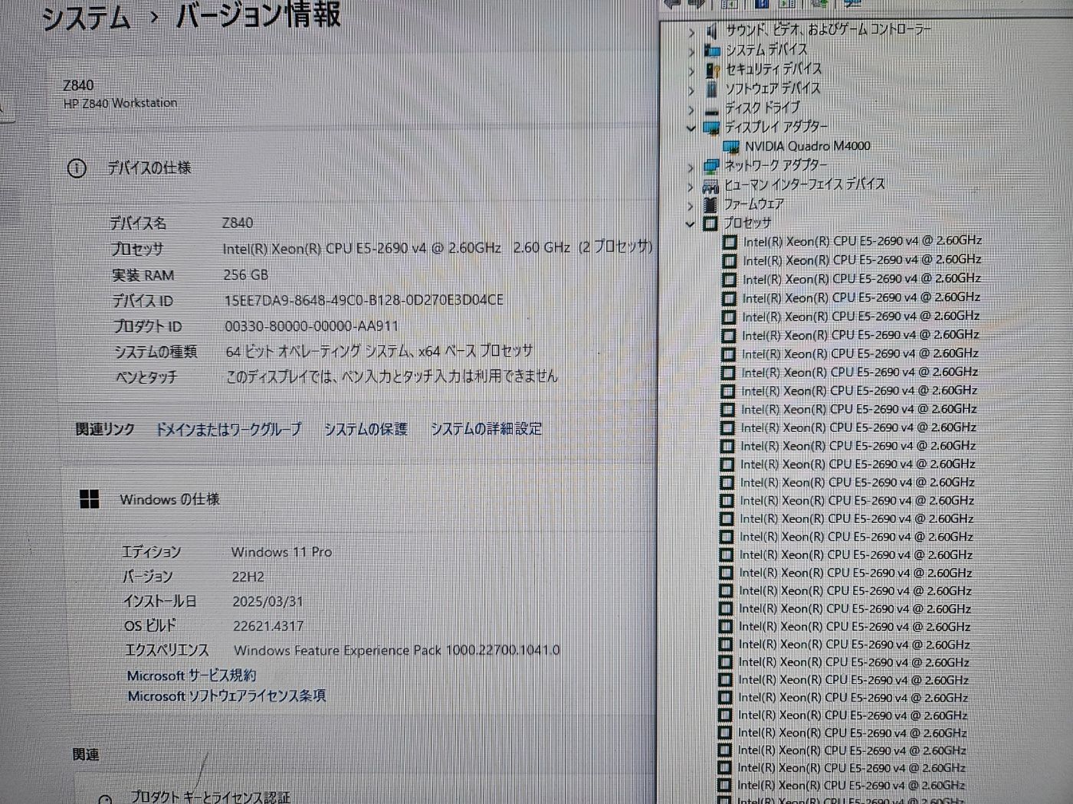Screen dimensions: 1073x804
Task: Click the info icon beside デバイスの仕様
Action: (77, 168)
